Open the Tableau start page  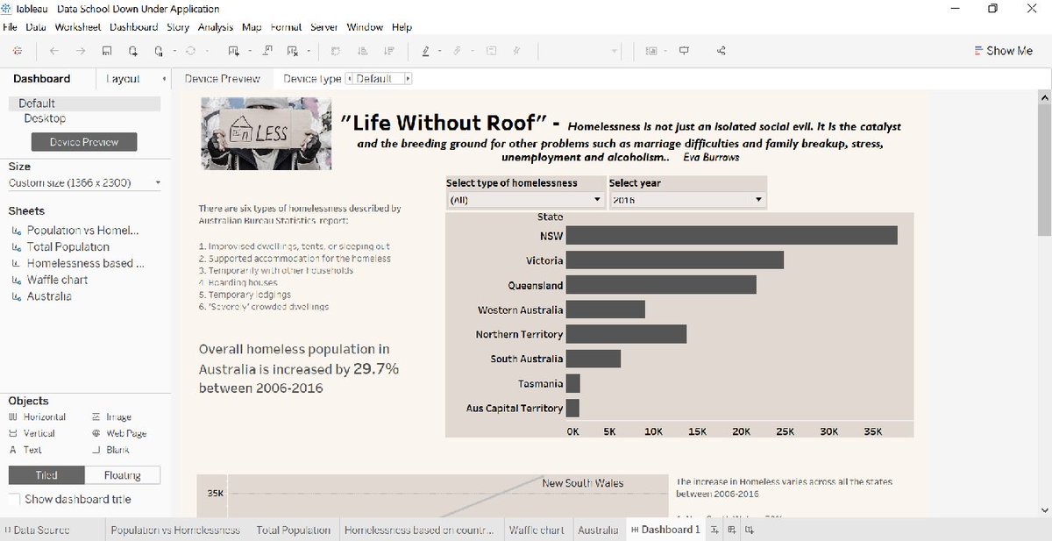[x=18, y=50]
